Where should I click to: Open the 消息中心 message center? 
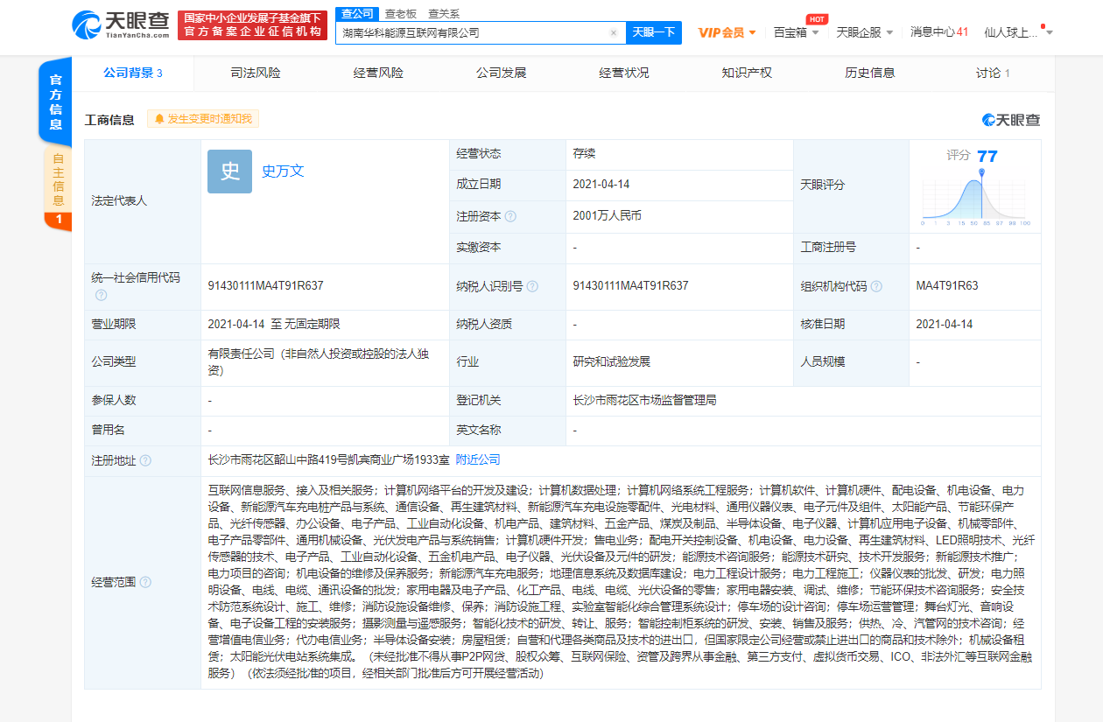pos(939,32)
